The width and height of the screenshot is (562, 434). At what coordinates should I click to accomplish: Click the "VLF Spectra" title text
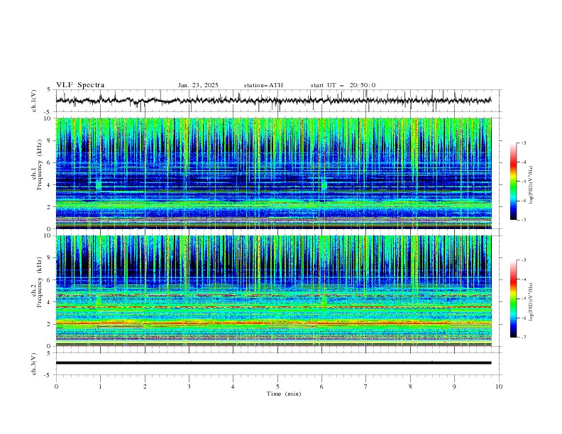point(80,85)
